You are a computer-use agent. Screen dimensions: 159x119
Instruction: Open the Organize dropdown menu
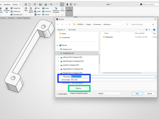click(61, 30)
